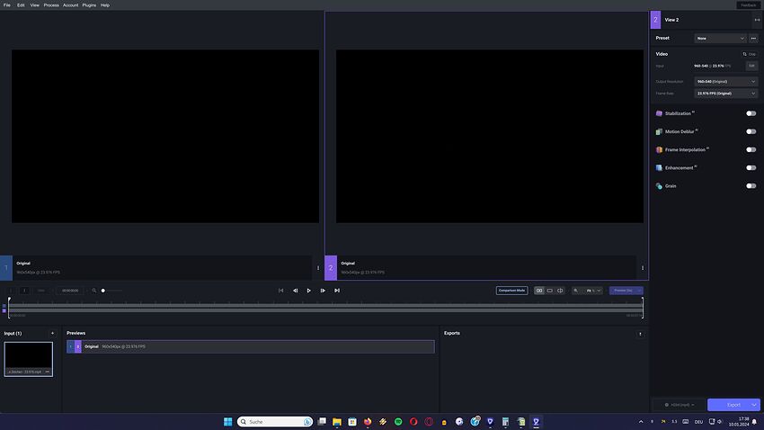Select the side-by-side view layout icon
Viewport: 764px width, 430px height.
pyautogui.click(x=539, y=291)
